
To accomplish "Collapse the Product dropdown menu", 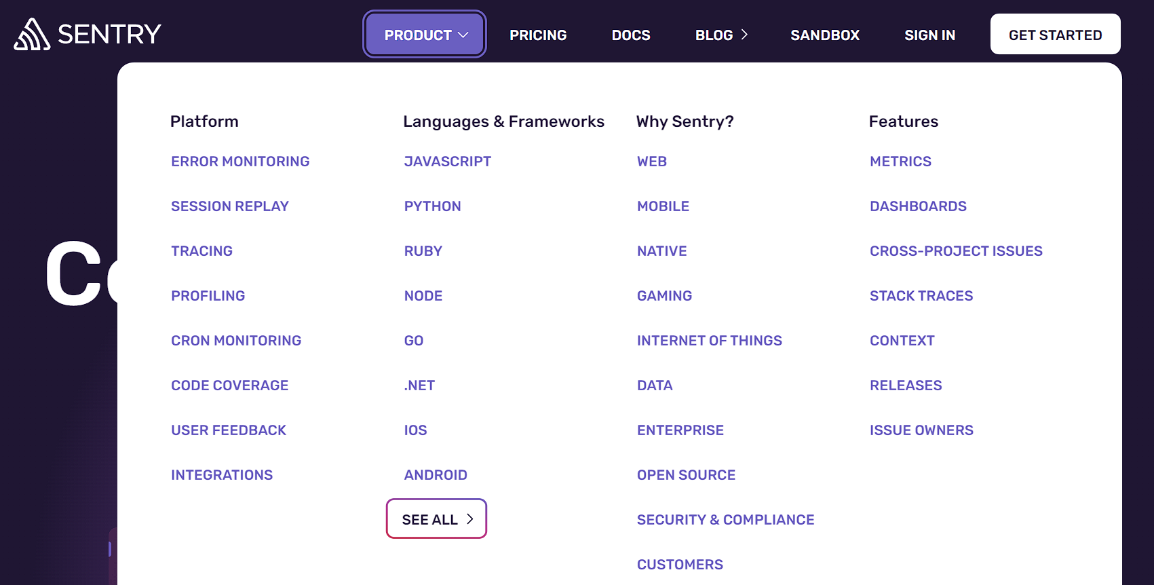I will [425, 34].
